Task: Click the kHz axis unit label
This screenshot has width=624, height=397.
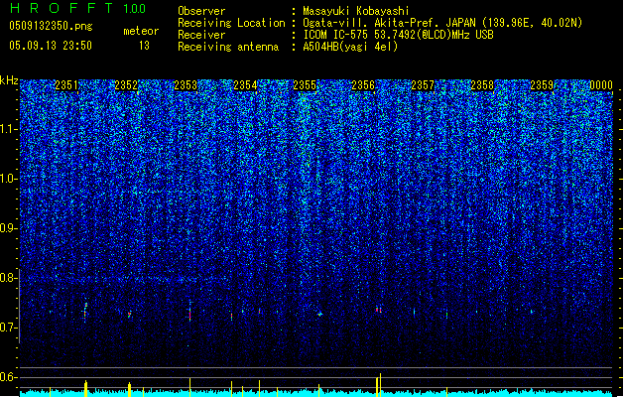Action: tap(9, 80)
